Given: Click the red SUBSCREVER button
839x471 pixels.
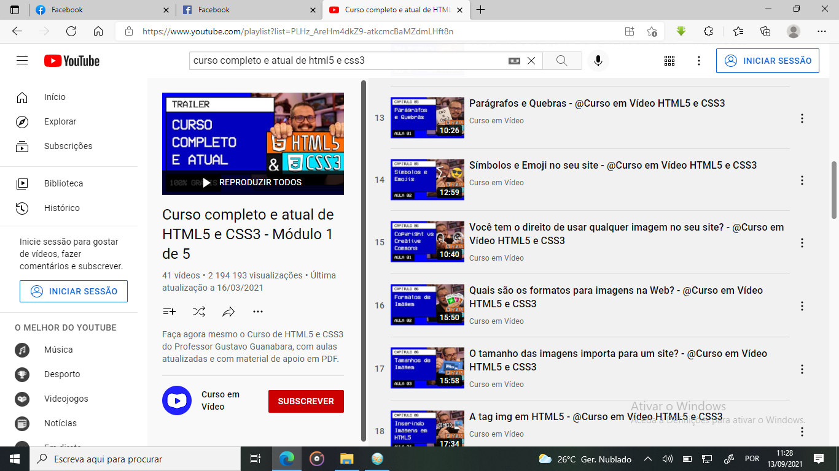Looking at the screenshot, I should (306, 401).
